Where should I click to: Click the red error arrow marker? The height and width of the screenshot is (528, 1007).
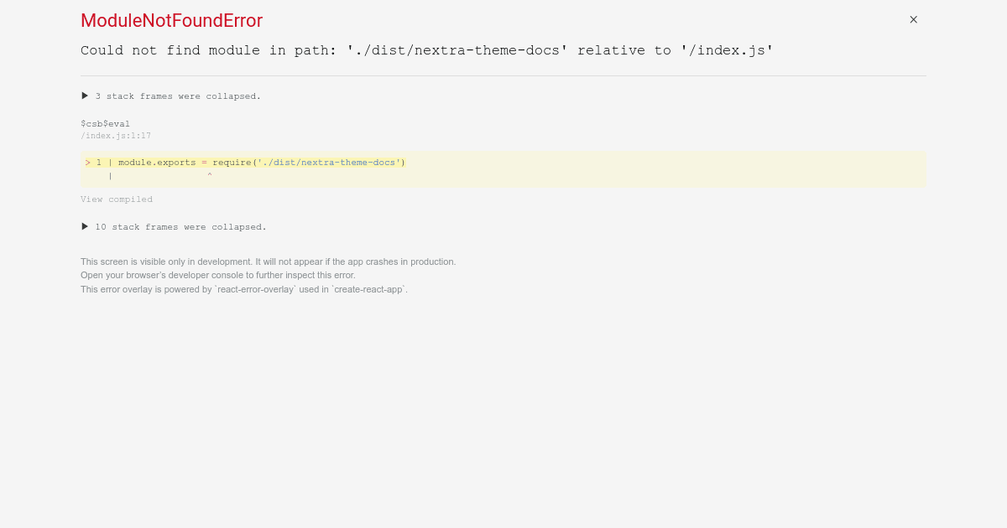click(87, 162)
